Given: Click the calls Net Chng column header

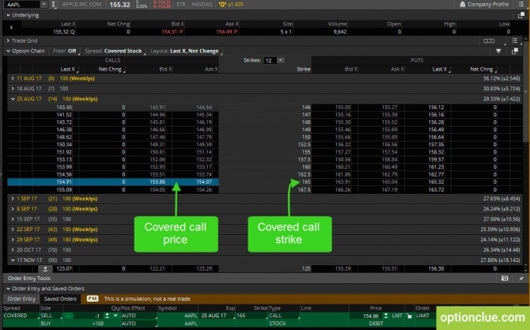Looking at the screenshot, I should coord(110,69).
